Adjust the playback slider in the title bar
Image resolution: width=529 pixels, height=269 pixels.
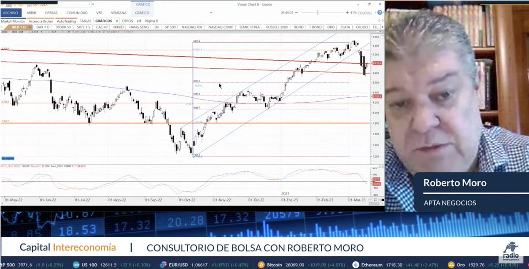[318, 12]
